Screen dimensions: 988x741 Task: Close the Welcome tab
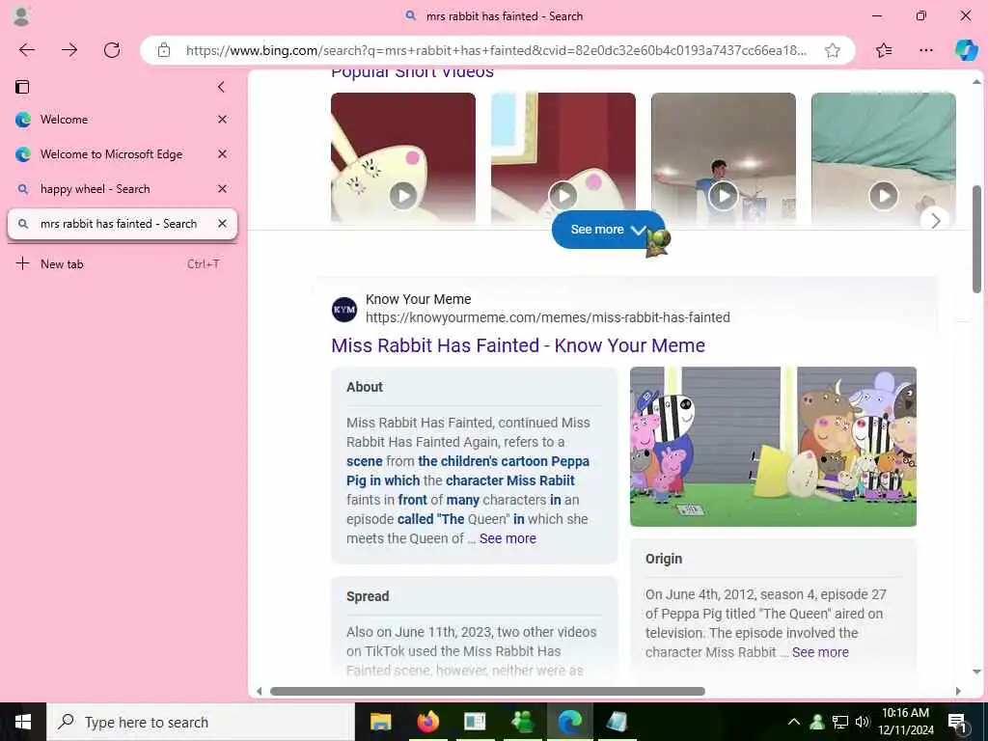coord(222,119)
